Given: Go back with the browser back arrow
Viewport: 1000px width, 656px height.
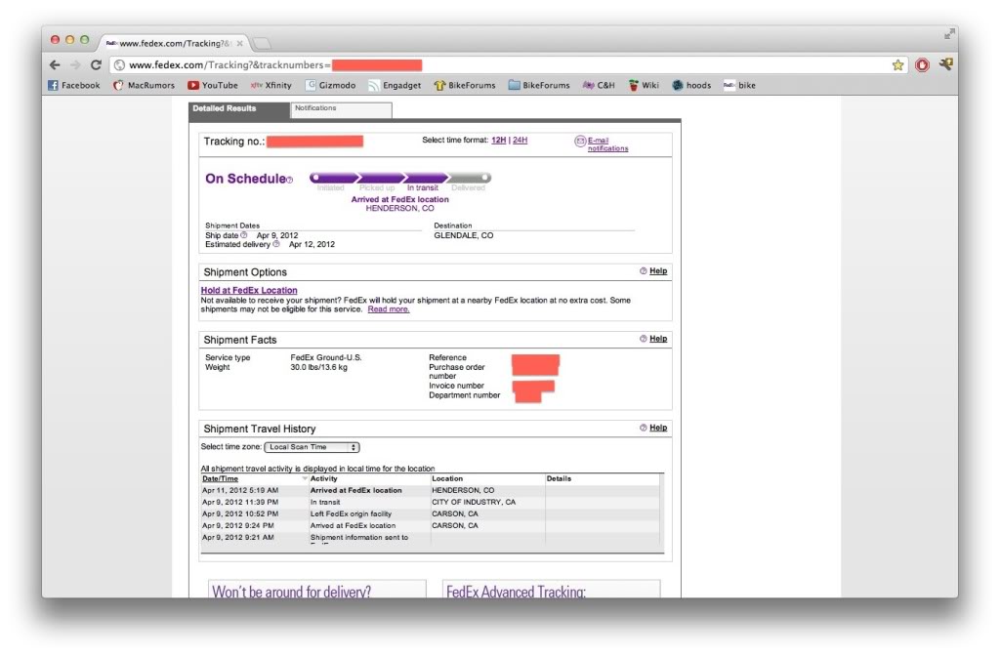Looking at the screenshot, I should [x=55, y=65].
